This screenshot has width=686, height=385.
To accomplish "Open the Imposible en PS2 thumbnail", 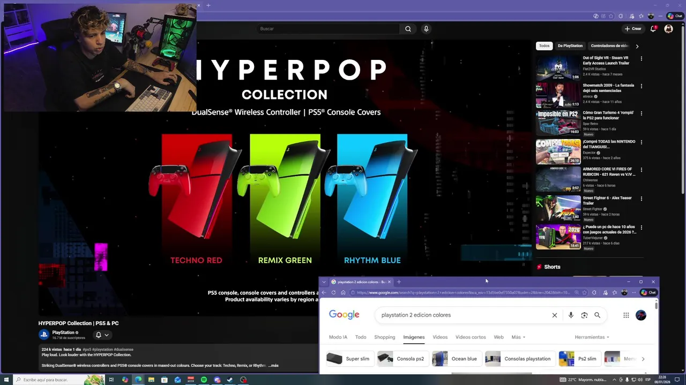I will (x=558, y=122).
